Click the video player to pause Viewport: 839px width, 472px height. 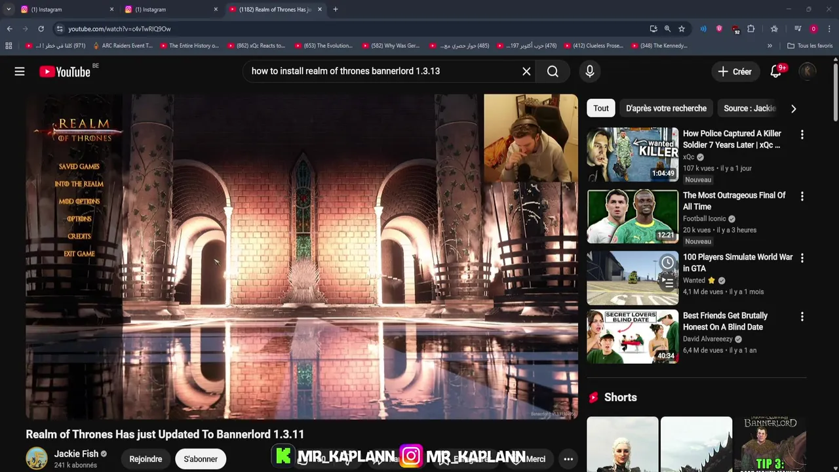pyautogui.click(x=302, y=256)
